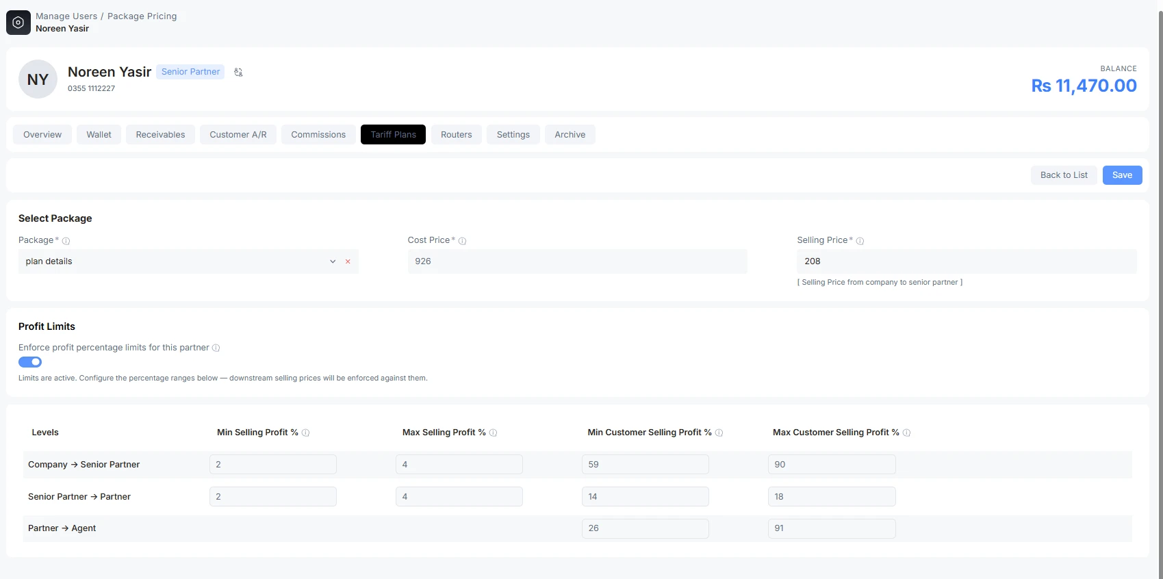
Task: Click the app logo icon in header
Action: tap(18, 23)
